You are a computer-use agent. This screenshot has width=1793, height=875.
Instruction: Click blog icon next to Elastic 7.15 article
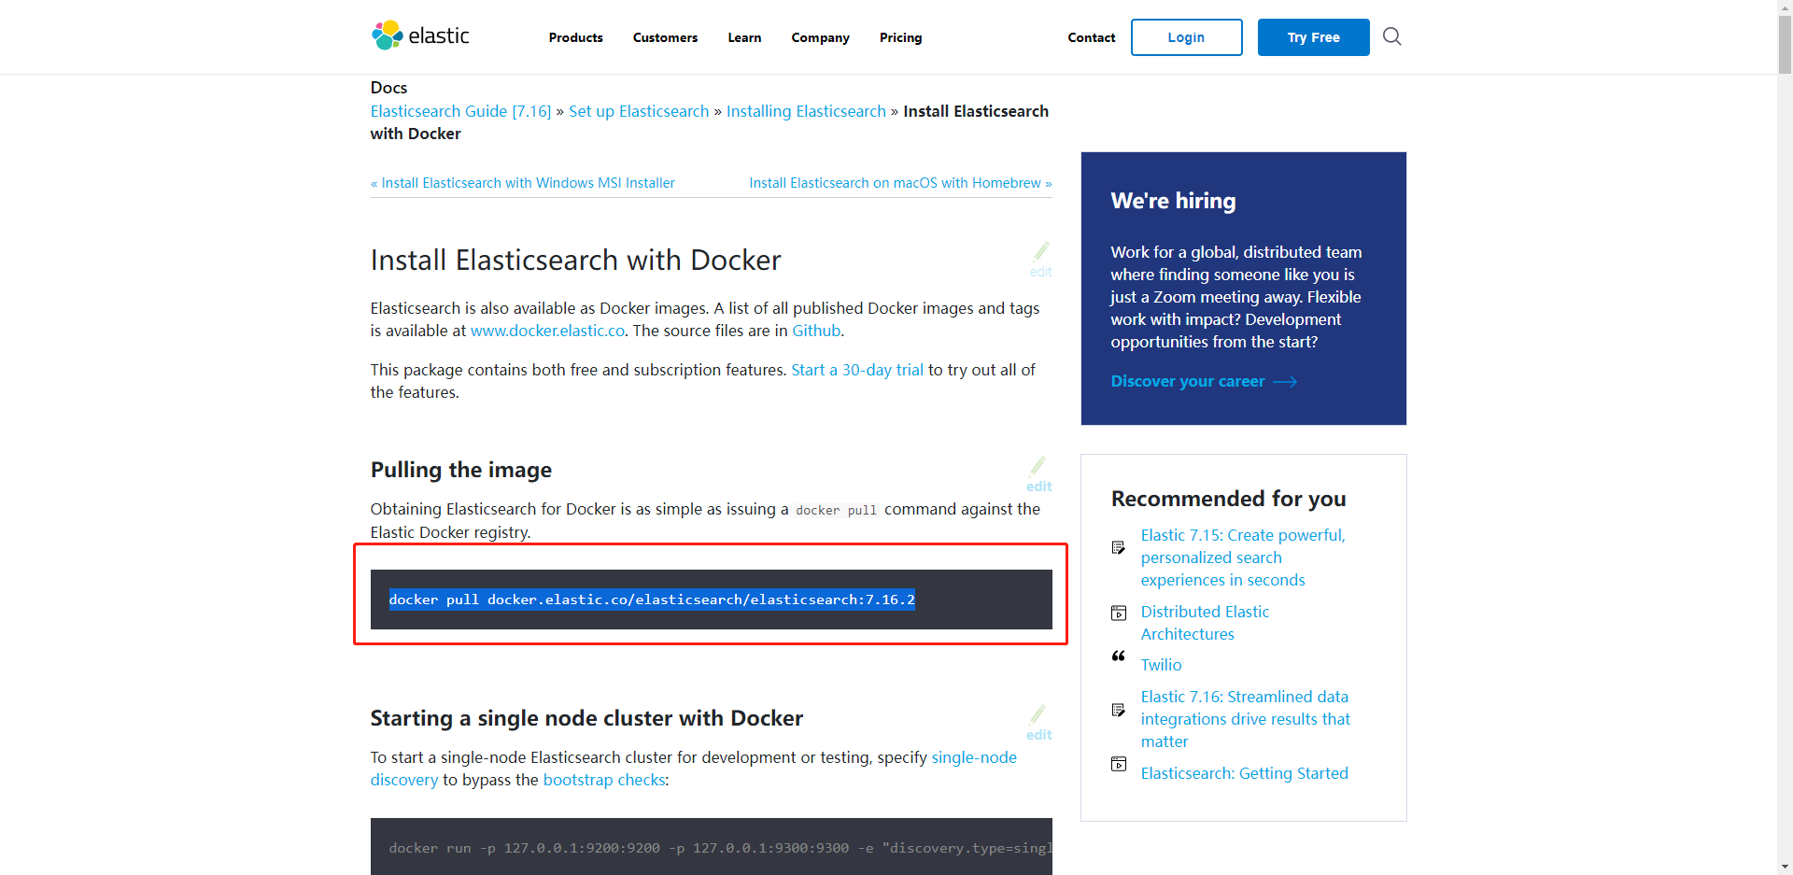tap(1118, 547)
